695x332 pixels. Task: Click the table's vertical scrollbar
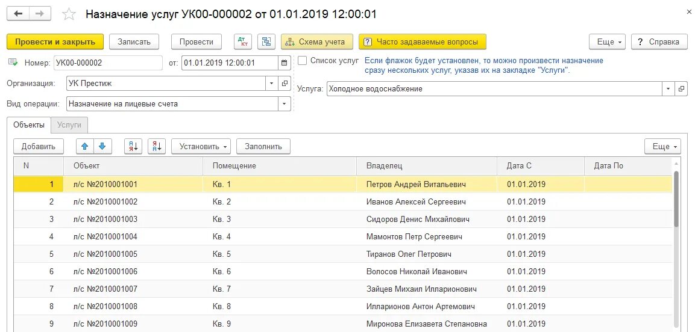click(676, 198)
